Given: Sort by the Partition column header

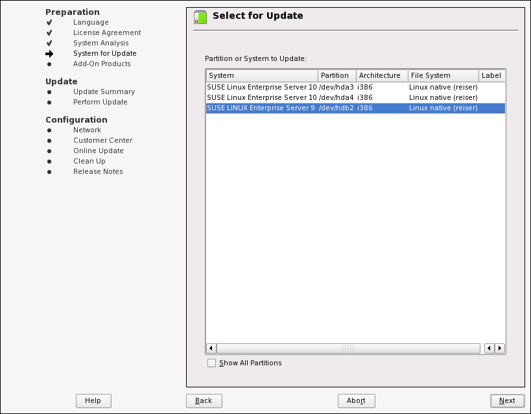Looking at the screenshot, I should click(337, 76).
